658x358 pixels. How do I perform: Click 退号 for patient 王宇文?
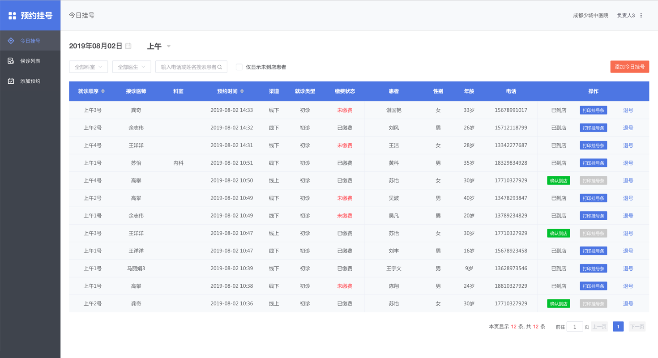click(628, 268)
